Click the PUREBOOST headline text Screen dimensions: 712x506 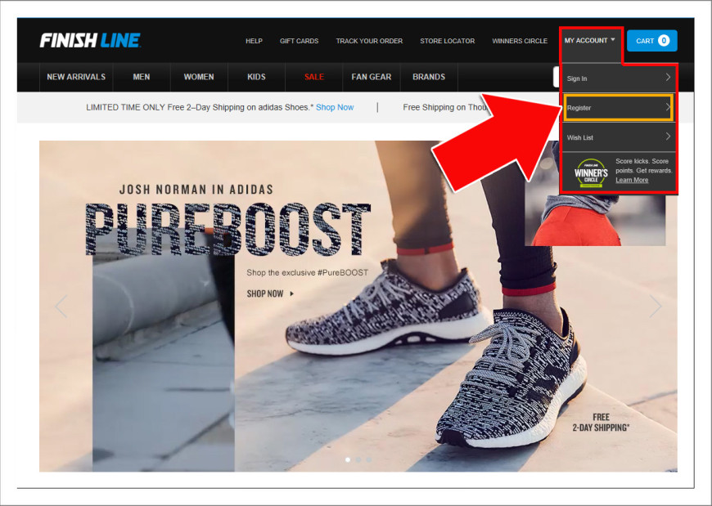[228, 229]
